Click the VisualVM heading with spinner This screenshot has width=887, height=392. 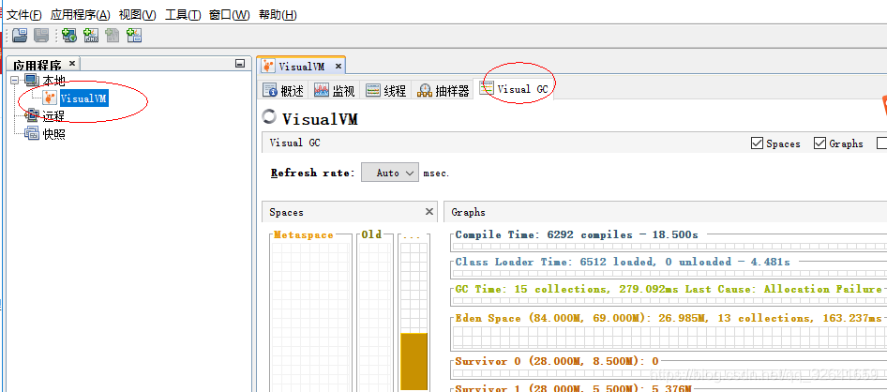[x=310, y=118]
